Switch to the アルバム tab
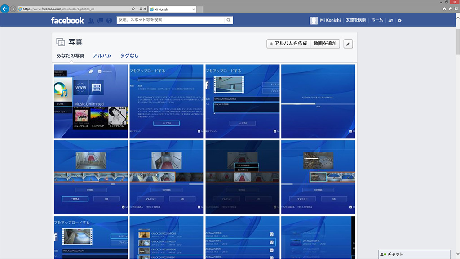The width and height of the screenshot is (460, 259). (x=102, y=56)
